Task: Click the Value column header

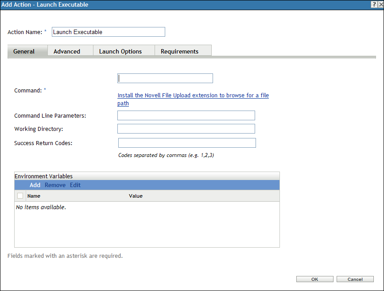Action: [136, 195]
